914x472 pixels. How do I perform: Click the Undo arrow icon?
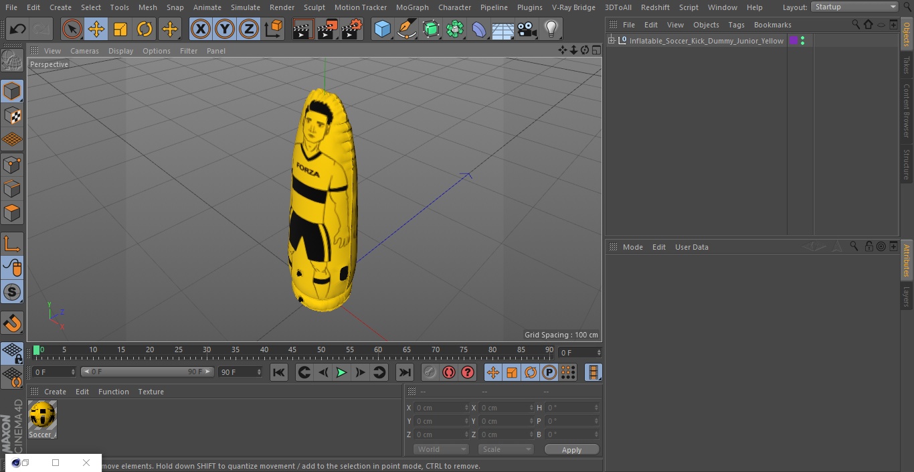(17, 29)
